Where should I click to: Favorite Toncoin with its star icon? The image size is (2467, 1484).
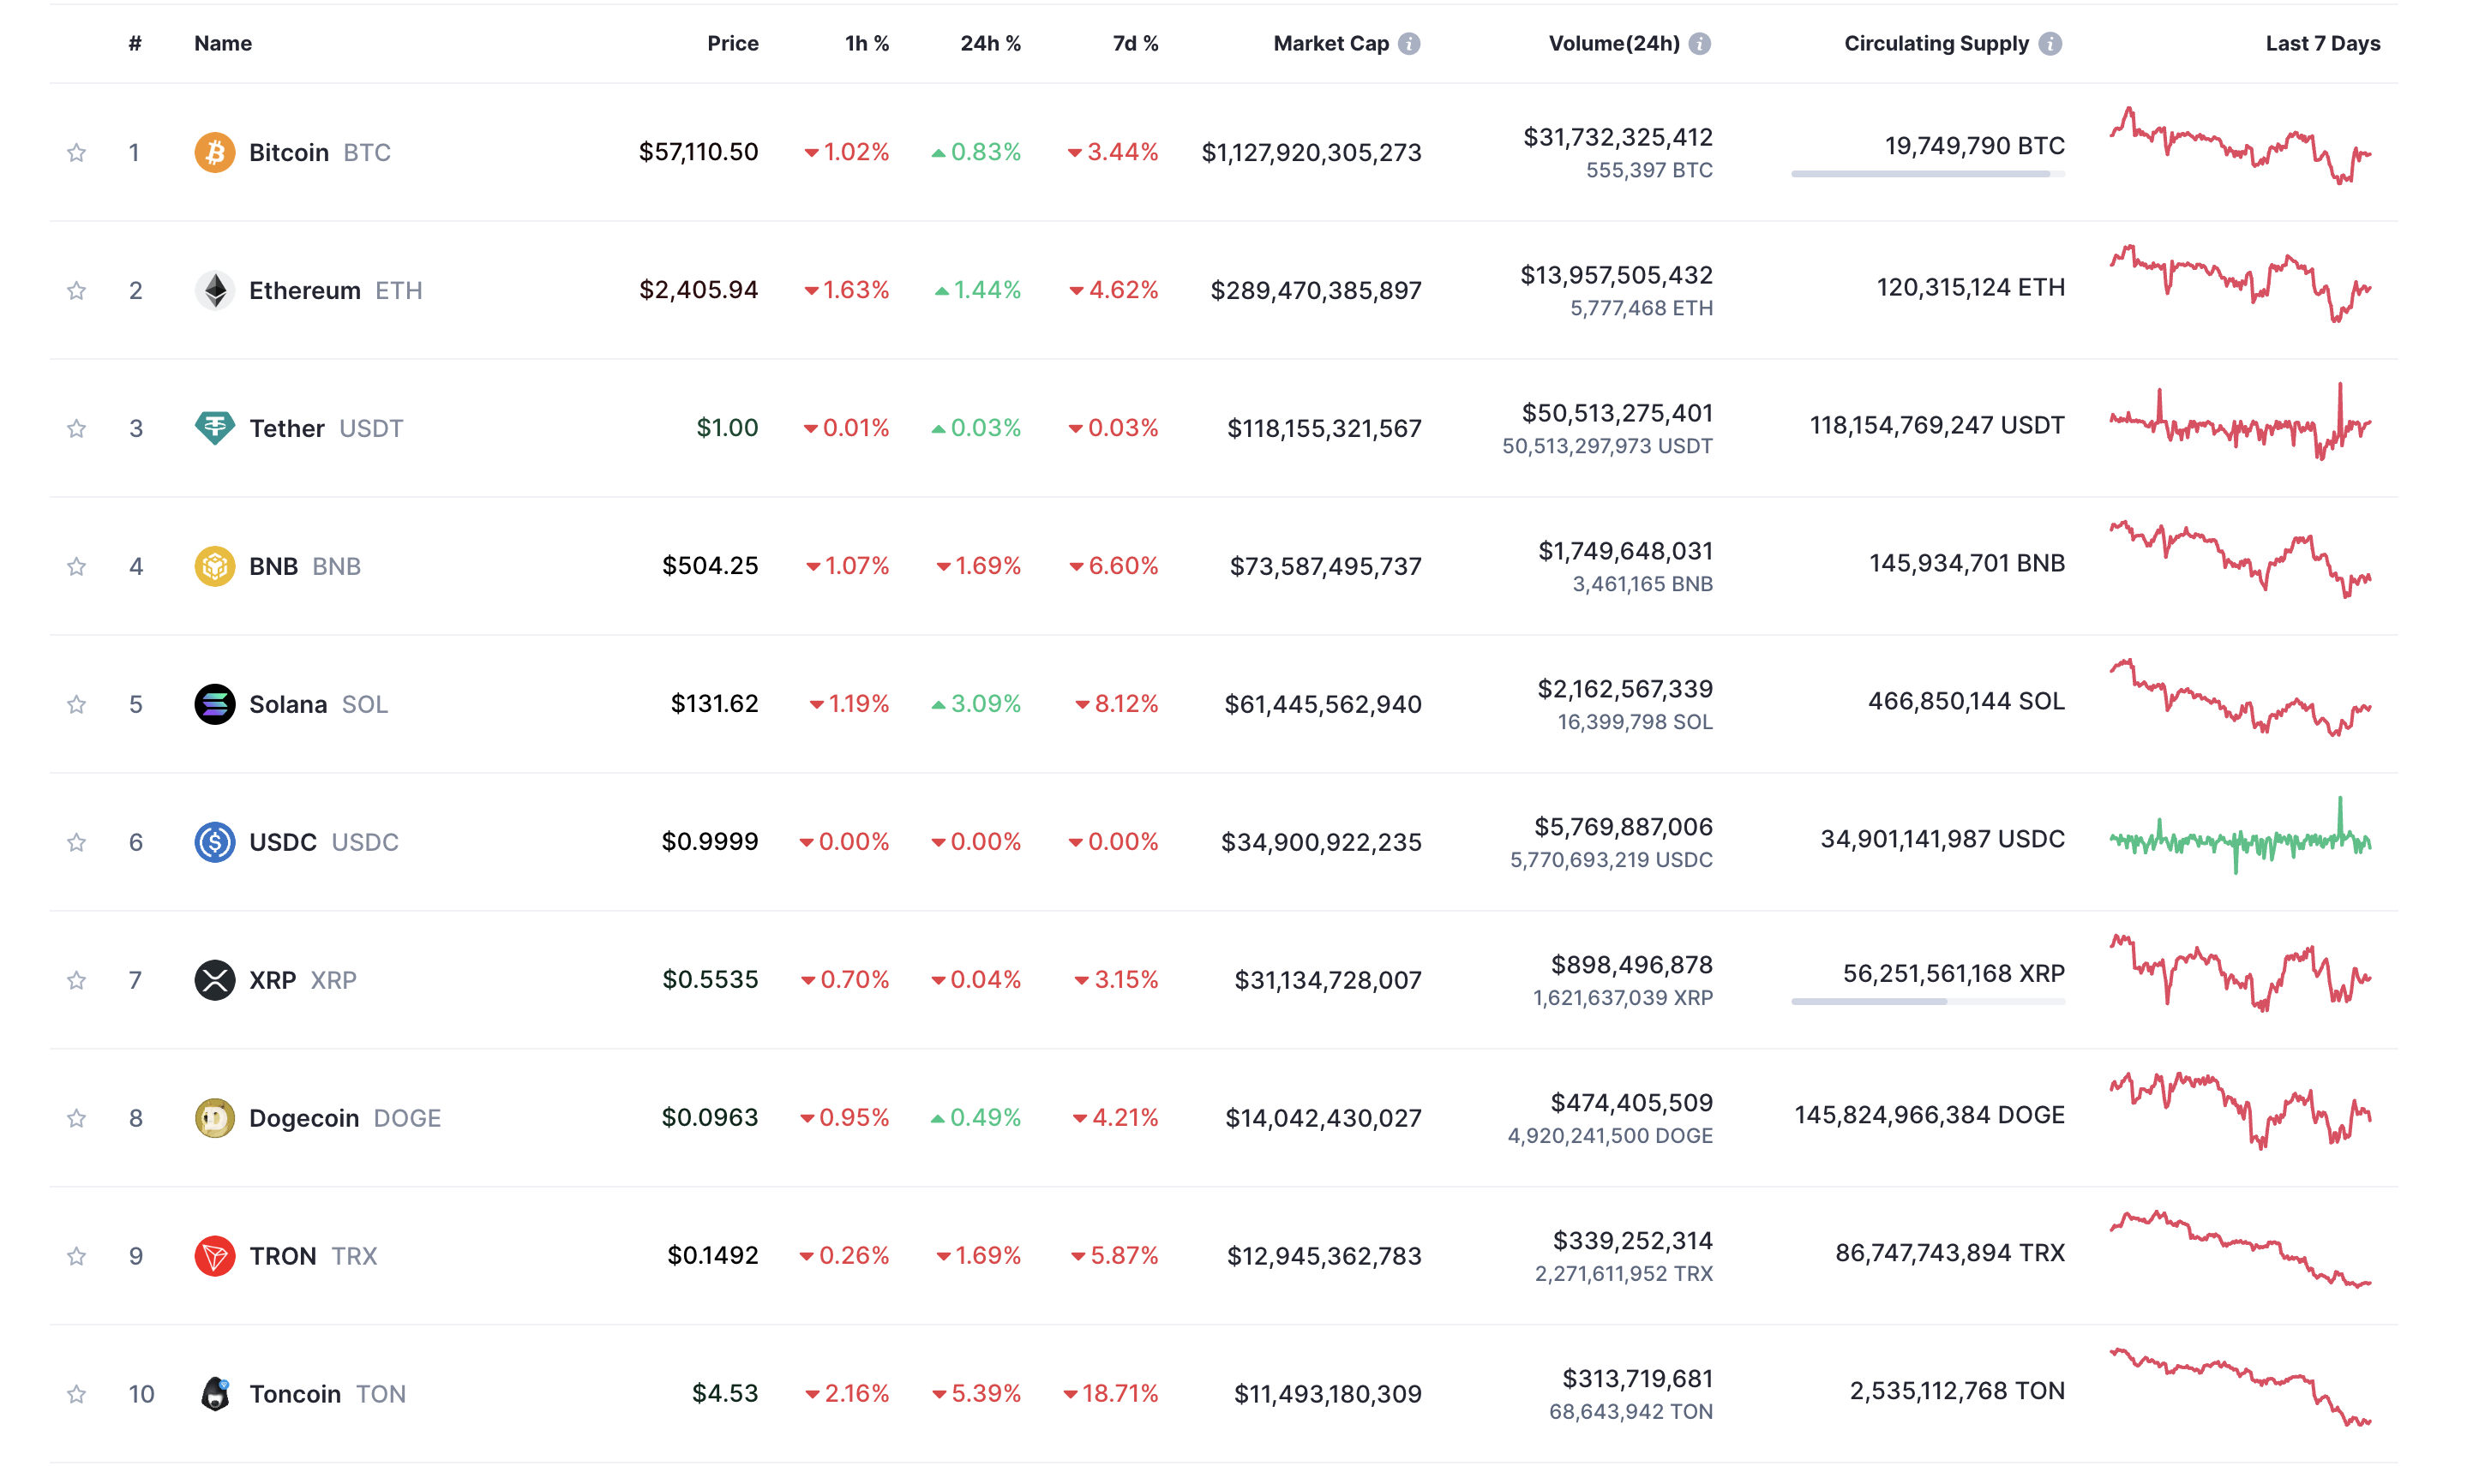point(76,1394)
